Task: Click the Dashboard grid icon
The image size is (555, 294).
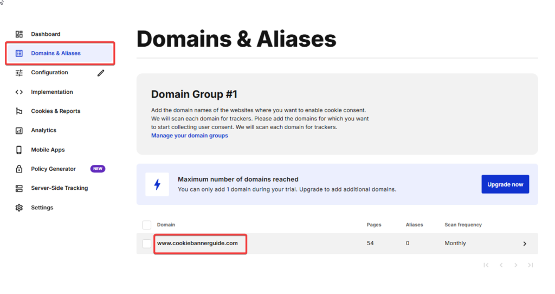Action: 19,34
